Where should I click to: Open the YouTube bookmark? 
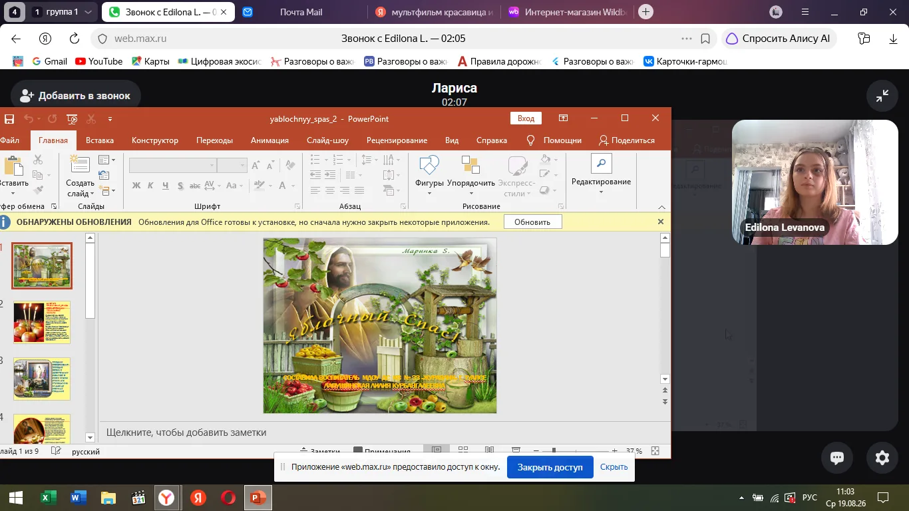(98, 61)
